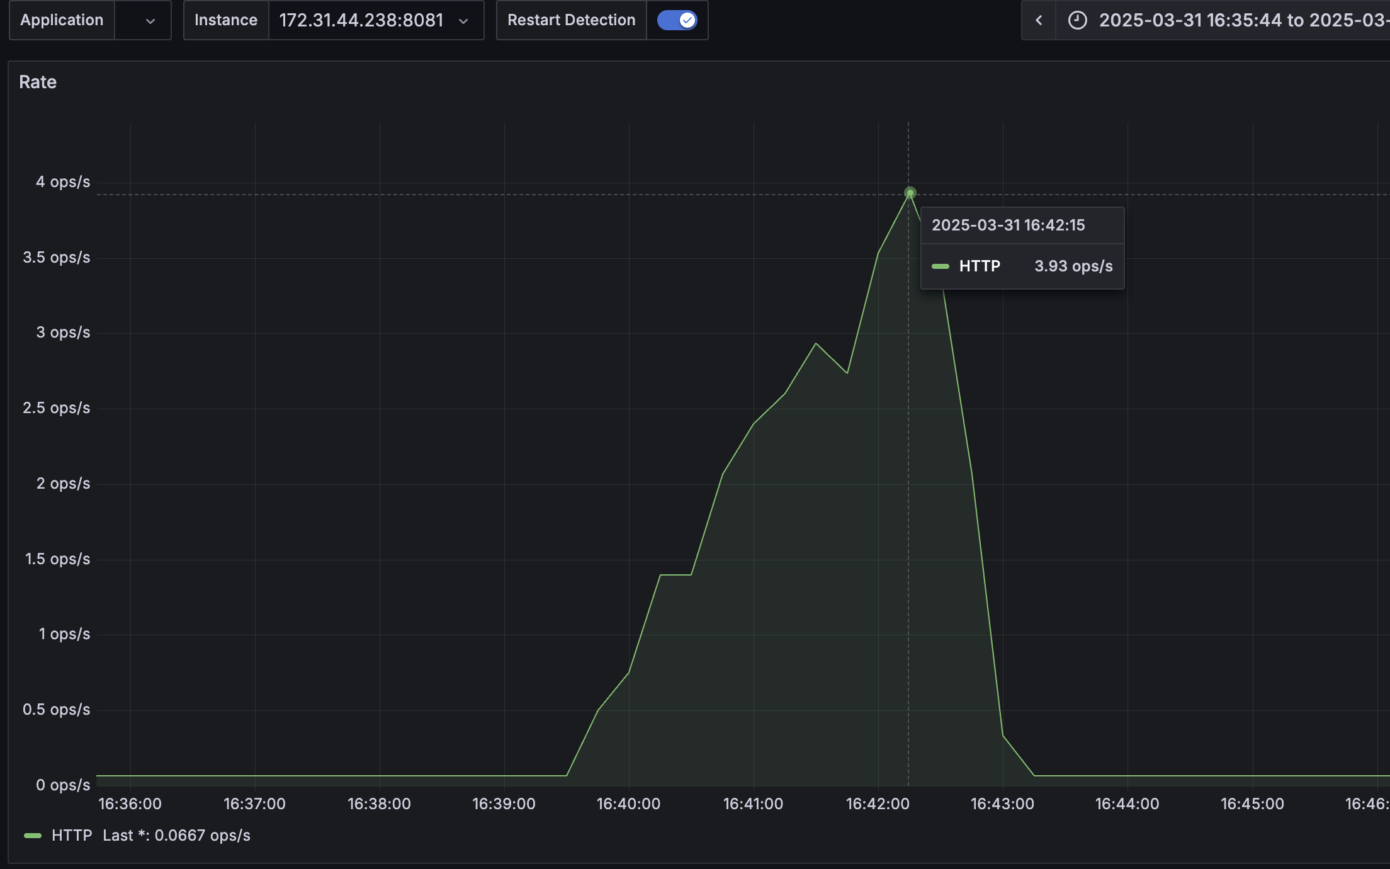Screen dimensions: 1390x869
Task: Click the 16:40:00 x-axis time label
Action: pyautogui.click(x=628, y=804)
